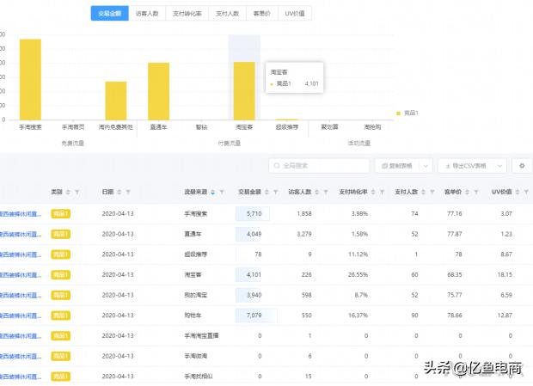The image size is (533, 386).
Task: Click the 商品1 tag in 淘宝客 row
Action: [60, 275]
